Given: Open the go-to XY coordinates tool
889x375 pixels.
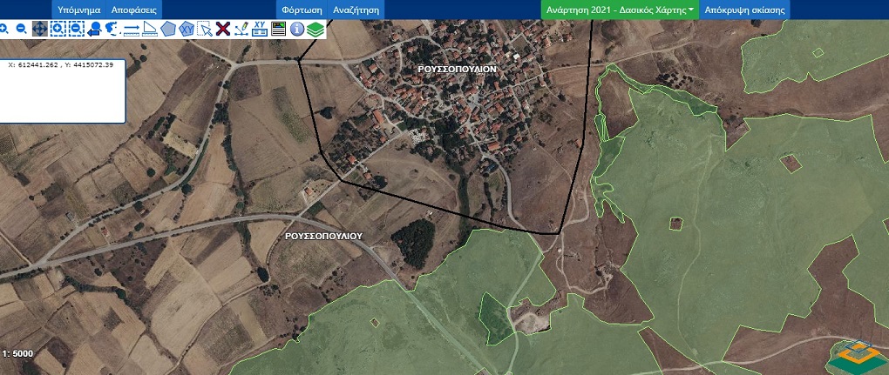Looking at the screenshot, I should (260, 29).
